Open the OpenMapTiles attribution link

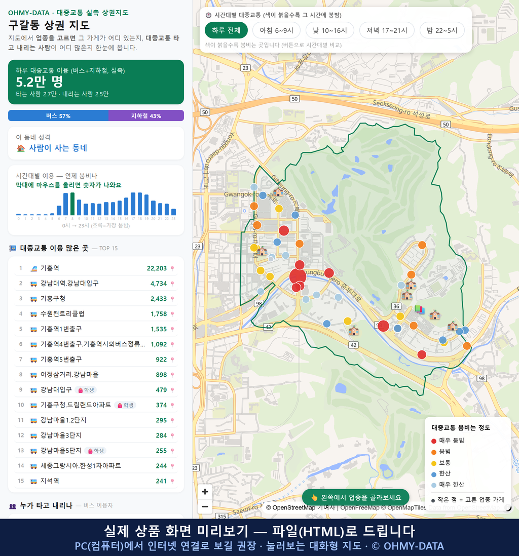(403, 507)
